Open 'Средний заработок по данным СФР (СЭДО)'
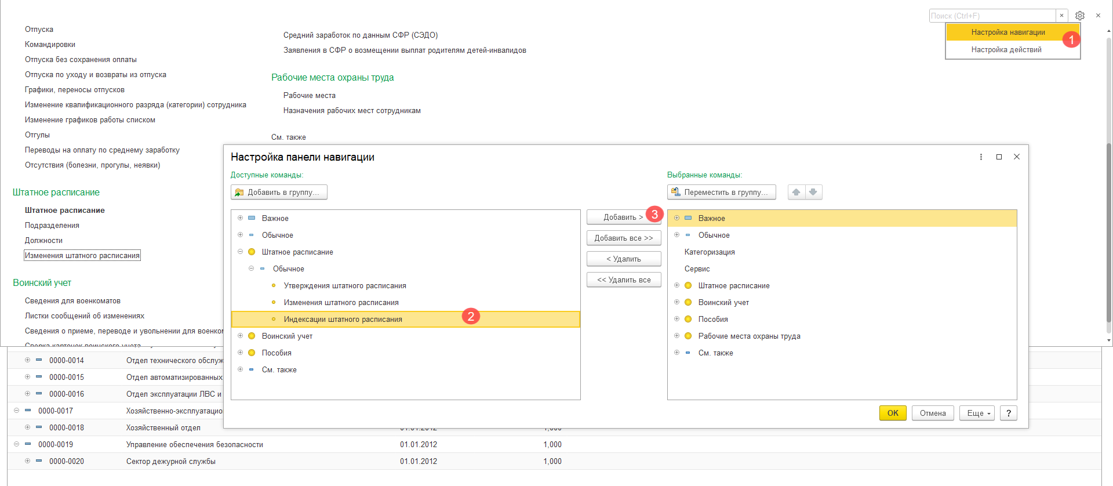 coord(361,35)
